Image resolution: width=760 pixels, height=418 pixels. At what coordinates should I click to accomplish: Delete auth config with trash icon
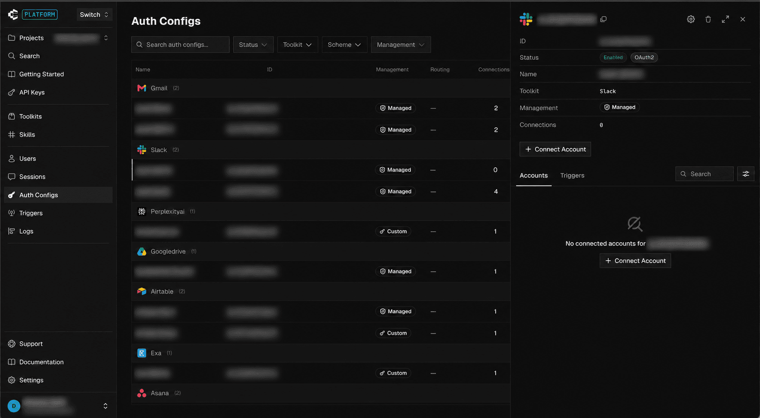(x=708, y=19)
